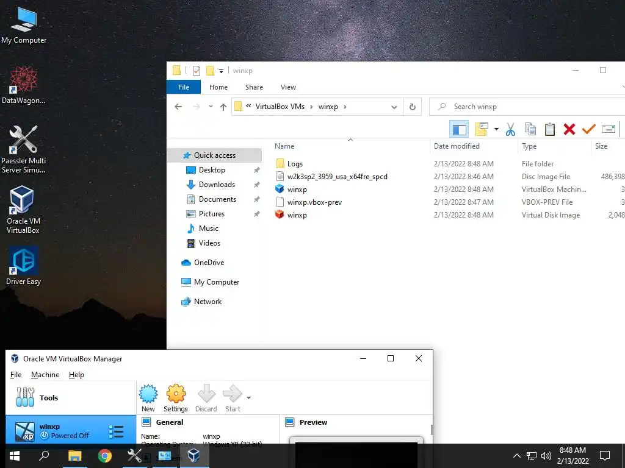Select Logs folder in file list

[x=295, y=163]
